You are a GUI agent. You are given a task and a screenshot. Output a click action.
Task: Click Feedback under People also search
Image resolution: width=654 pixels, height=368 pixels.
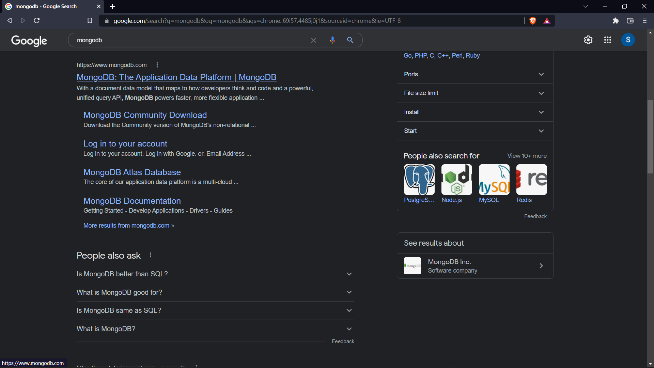coord(535,216)
